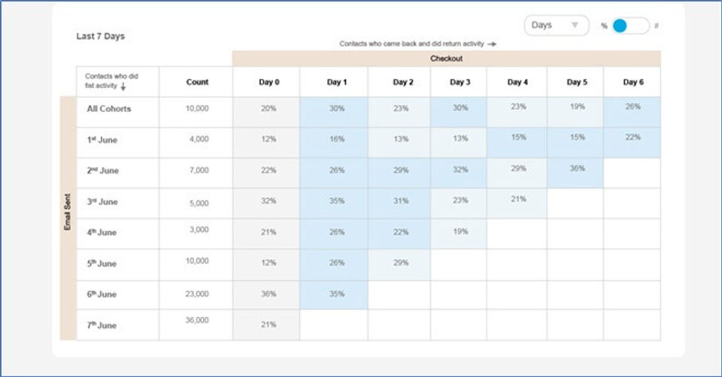Click 7th June count 36,000
Viewport: 722px width, 377px height.
(197, 320)
